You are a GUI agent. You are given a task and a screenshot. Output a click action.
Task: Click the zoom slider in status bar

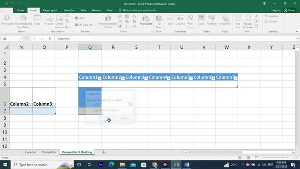[275, 158]
